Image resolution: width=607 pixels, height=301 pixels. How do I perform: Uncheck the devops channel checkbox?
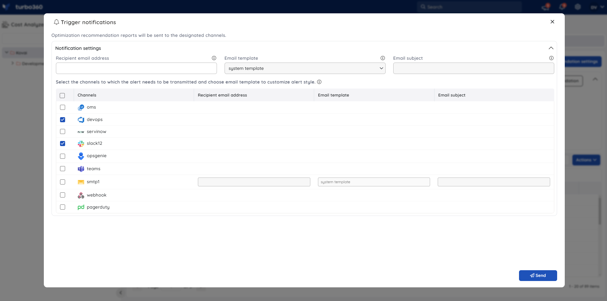coord(63,120)
